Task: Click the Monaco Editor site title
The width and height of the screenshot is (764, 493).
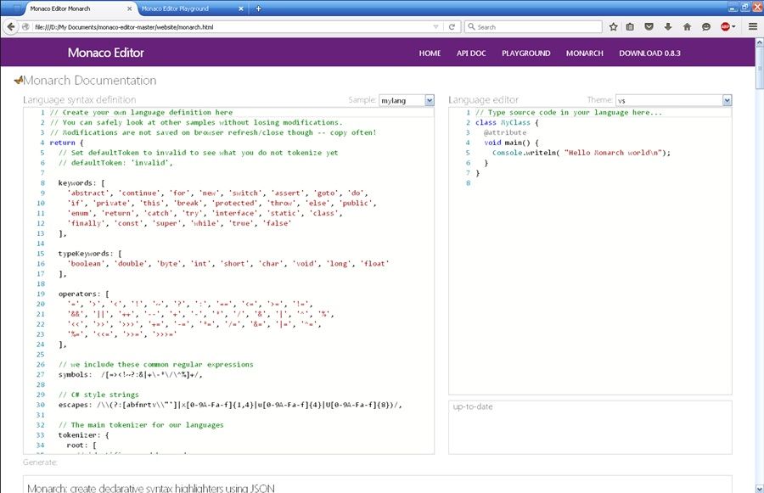Action: pos(106,53)
